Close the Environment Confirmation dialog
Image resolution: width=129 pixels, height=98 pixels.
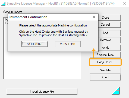point(94,17)
